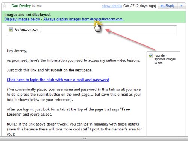Click the bold 'Free Lessons' text
Screen dimensions: 188x141
pyautogui.click(x=68, y=112)
